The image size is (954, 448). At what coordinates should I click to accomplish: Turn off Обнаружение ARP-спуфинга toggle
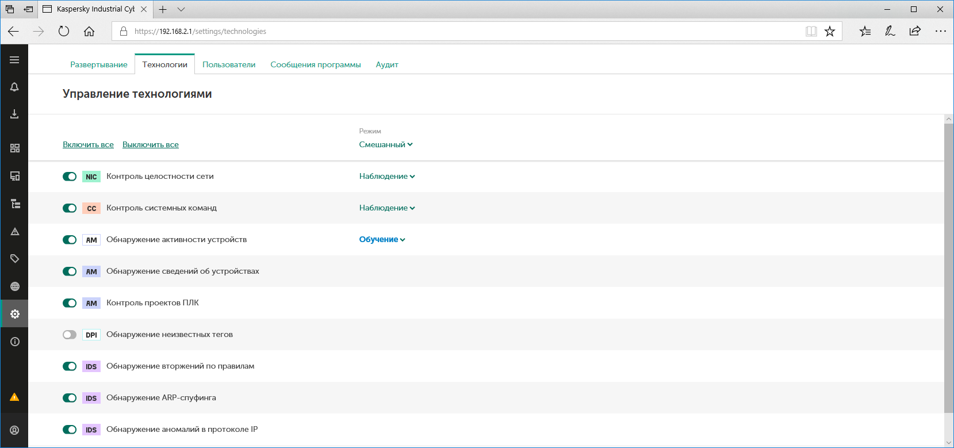click(70, 398)
